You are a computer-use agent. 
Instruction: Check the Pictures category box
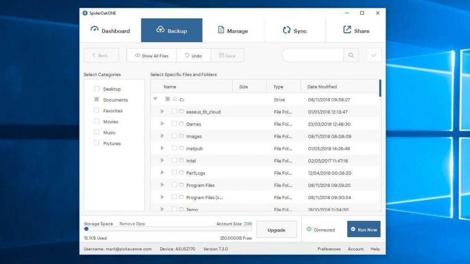click(96, 143)
